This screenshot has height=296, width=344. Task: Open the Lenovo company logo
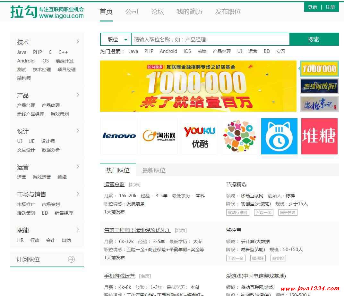pyautogui.click(x=119, y=136)
